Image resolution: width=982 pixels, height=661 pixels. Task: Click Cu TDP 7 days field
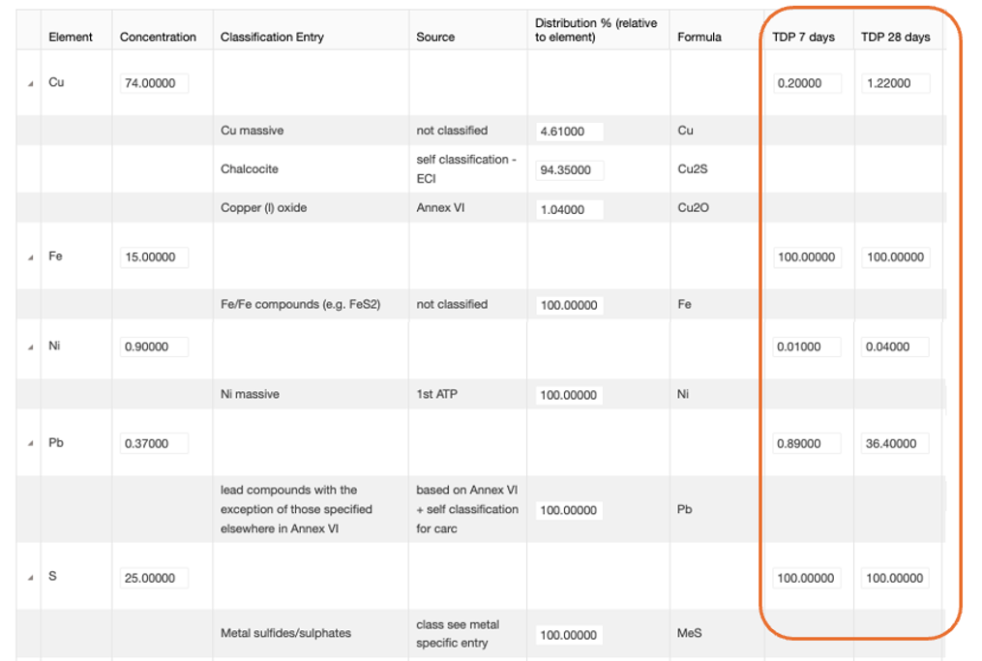806,83
